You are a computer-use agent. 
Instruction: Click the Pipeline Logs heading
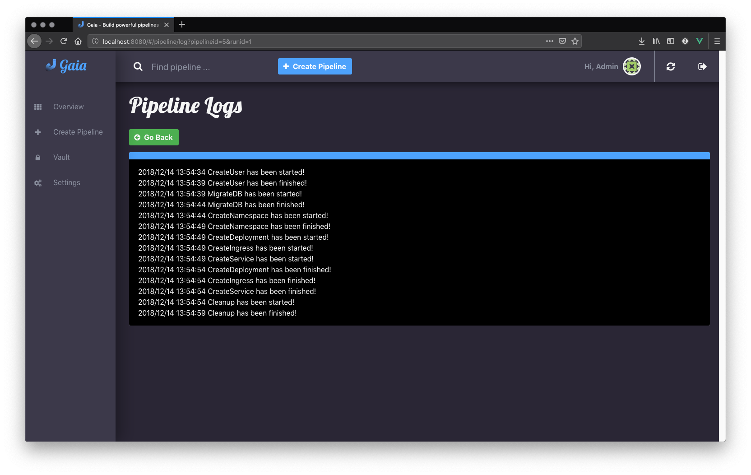[185, 106]
